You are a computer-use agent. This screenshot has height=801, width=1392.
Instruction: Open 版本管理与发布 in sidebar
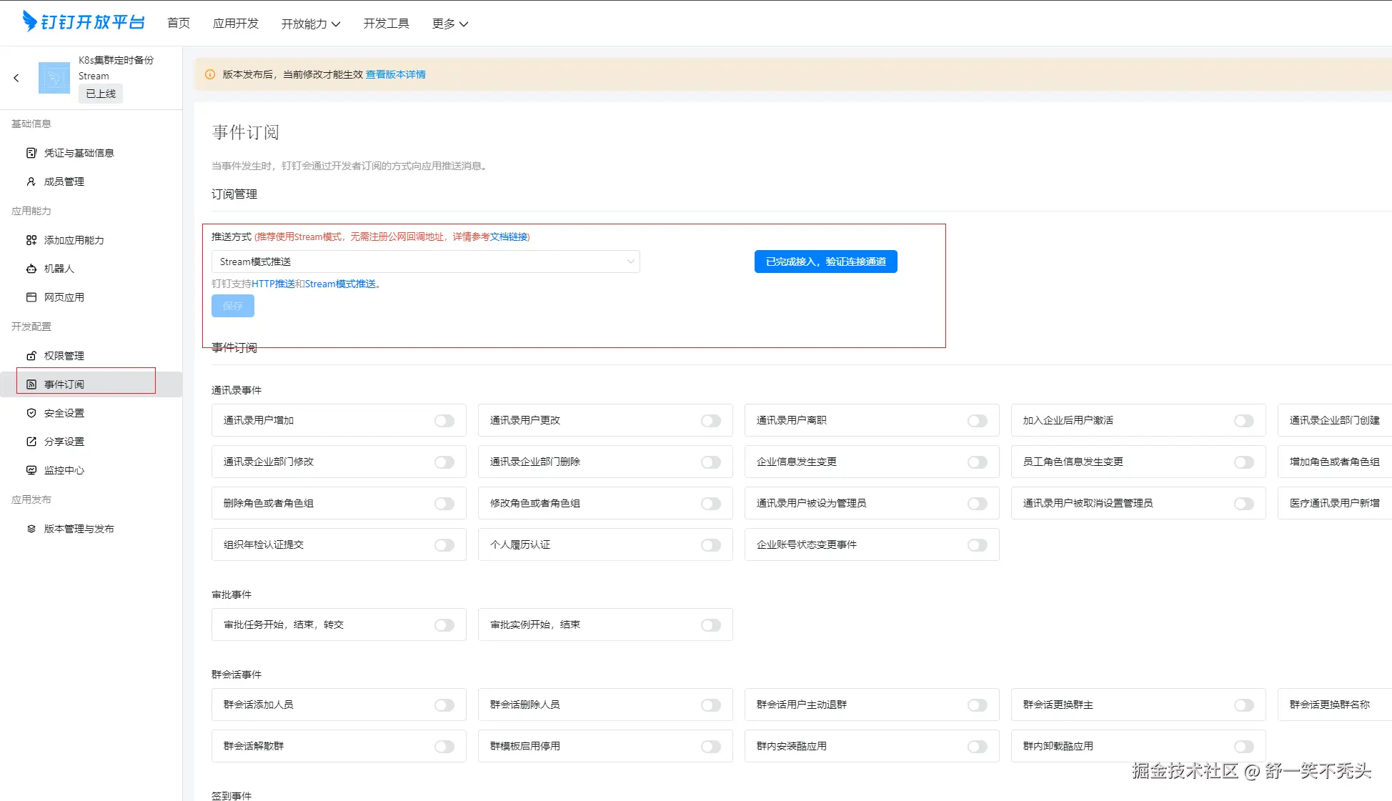click(x=79, y=529)
